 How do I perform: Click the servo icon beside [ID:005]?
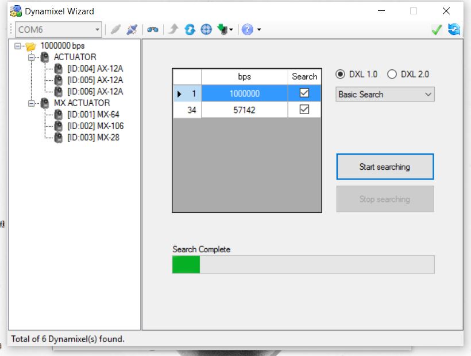[58, 80]
